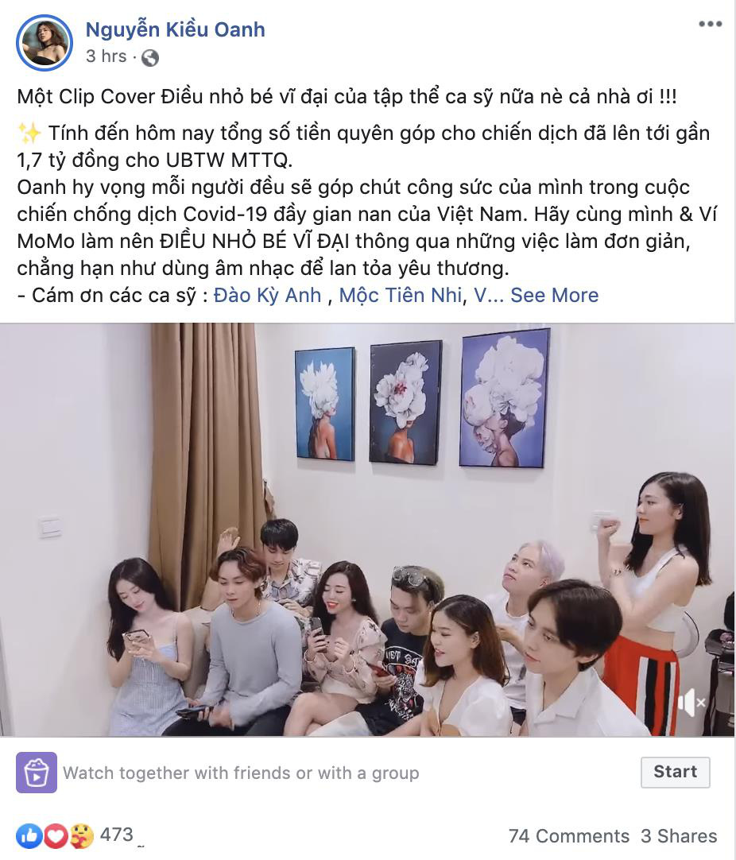Expand the 74 Comments section
Screen dimensions: 736x860
pyautogui.click(x=569, y=836)
